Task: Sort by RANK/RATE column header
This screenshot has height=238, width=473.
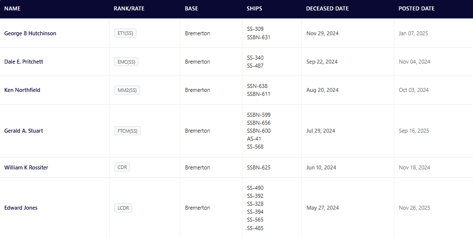Action: [x=129, y=8]
